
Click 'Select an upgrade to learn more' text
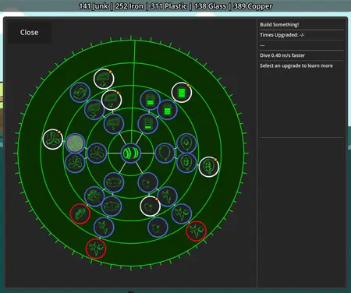296,65
